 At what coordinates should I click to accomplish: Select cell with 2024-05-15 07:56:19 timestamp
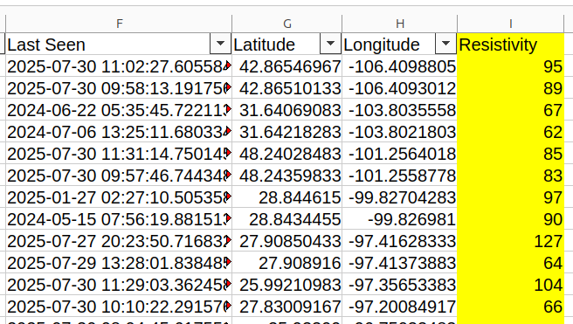pos(119,219)
